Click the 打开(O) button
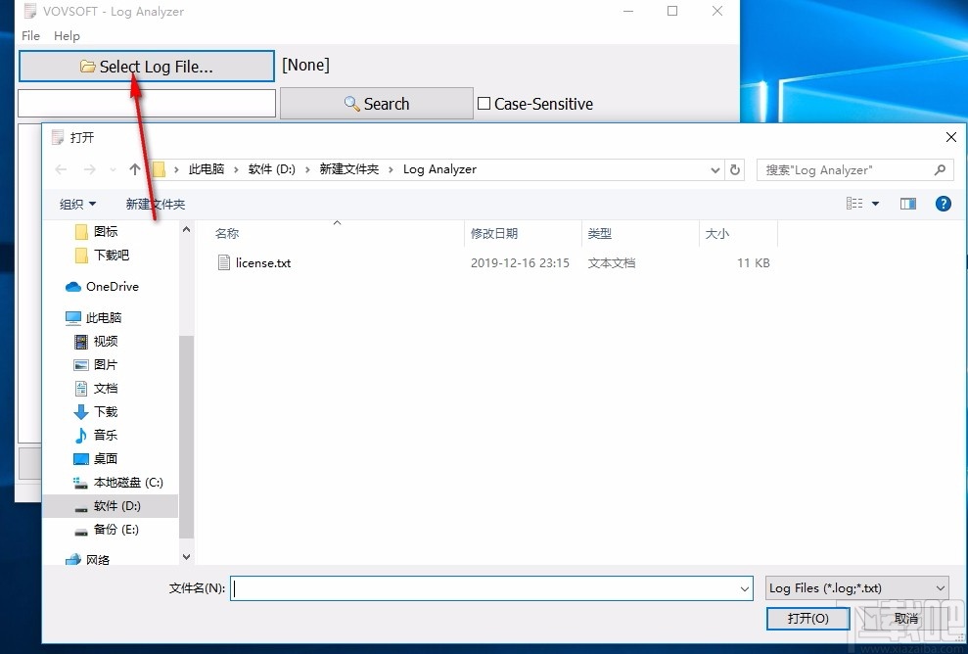This screenshot has height=654, width=968. pos(807,618)
